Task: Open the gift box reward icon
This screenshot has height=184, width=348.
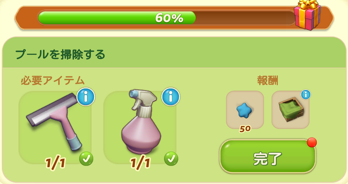Action: pos(307,15)
